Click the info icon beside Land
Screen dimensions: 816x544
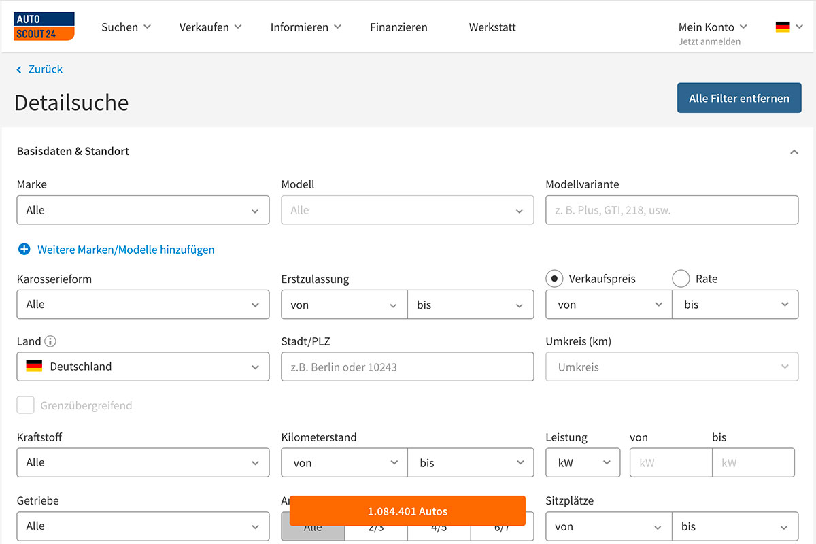coord(50,341)
